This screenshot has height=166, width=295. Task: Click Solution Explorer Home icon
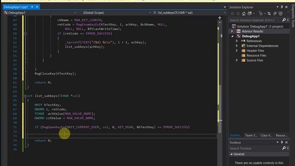244,13
